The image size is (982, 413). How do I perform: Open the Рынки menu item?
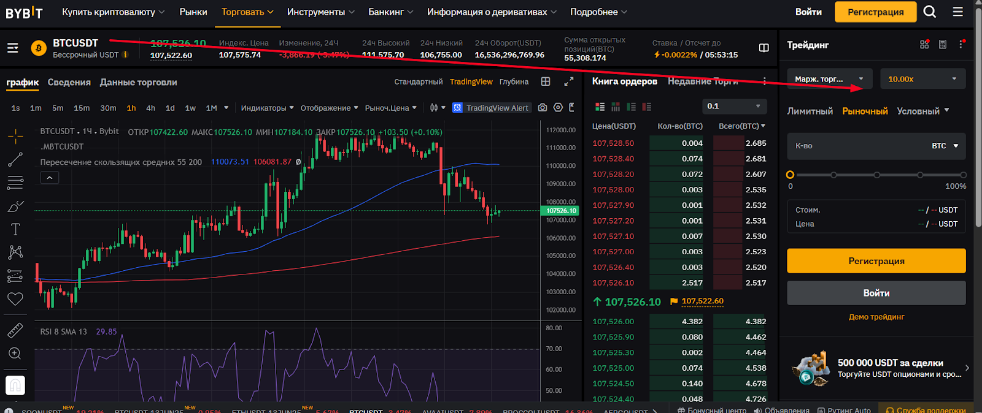pyautogui.click(x=193, y=12)
